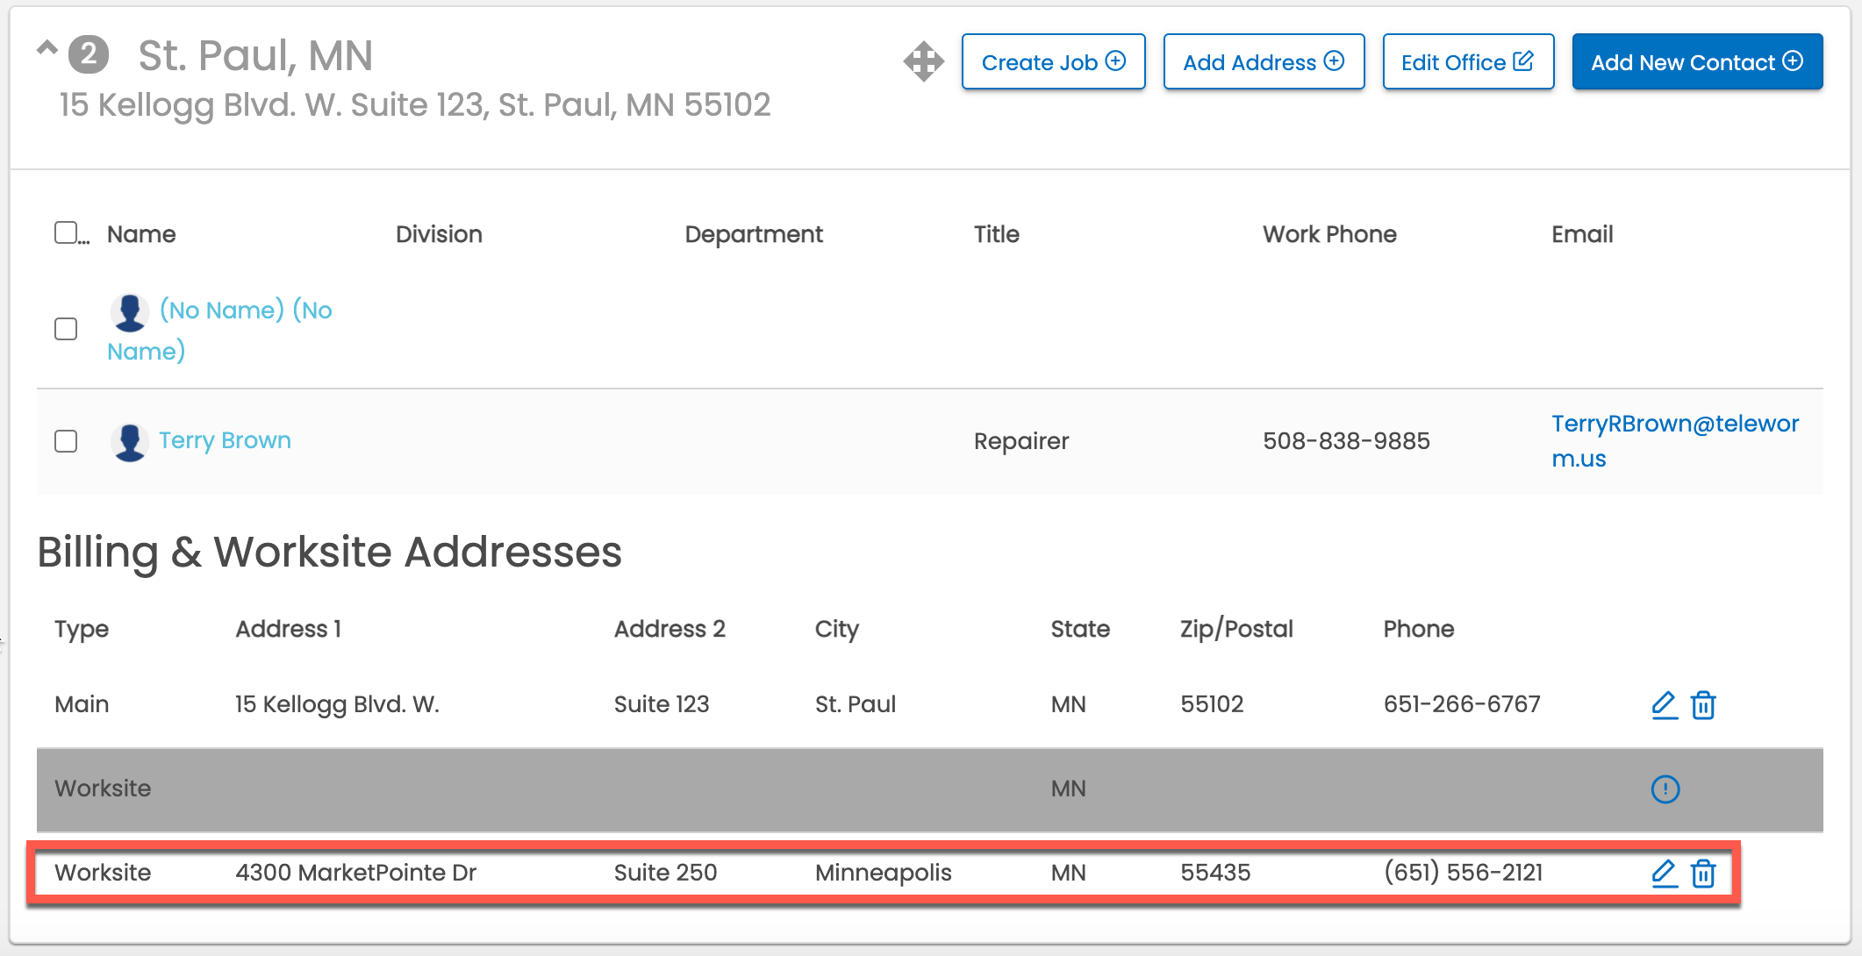Screen dimensions: 1862x956
Task: Delete the Main address 15 Kellogg Blvd. W.
Action: (x=1703, y=704)
